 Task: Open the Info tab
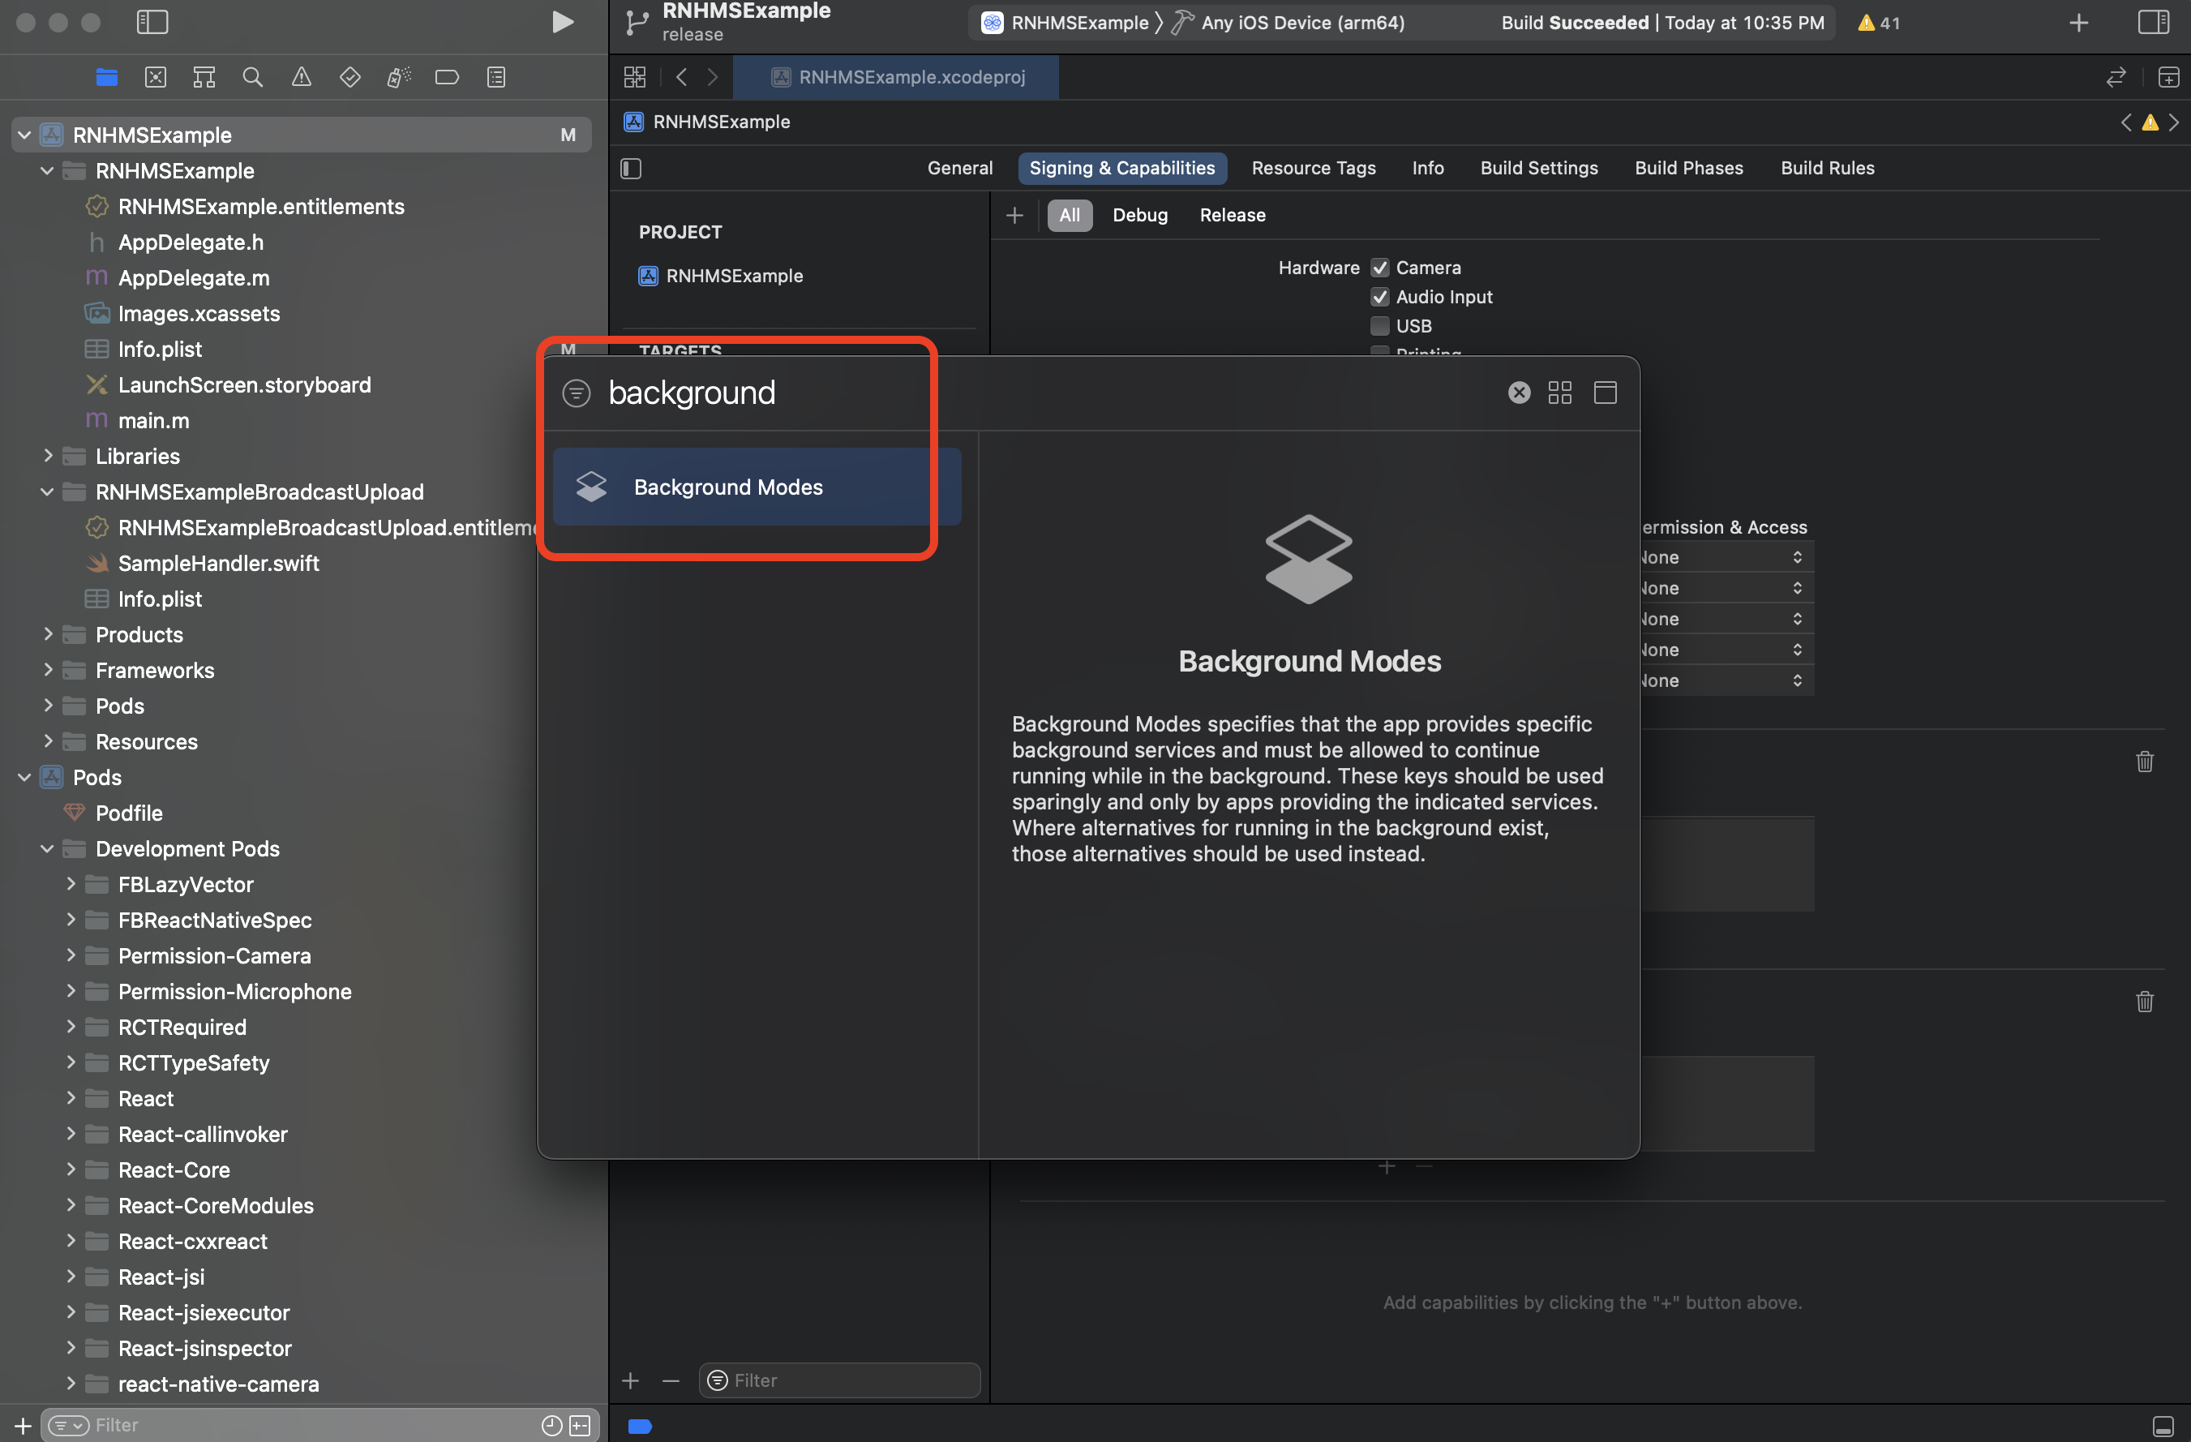click(x=1427, y=169)
